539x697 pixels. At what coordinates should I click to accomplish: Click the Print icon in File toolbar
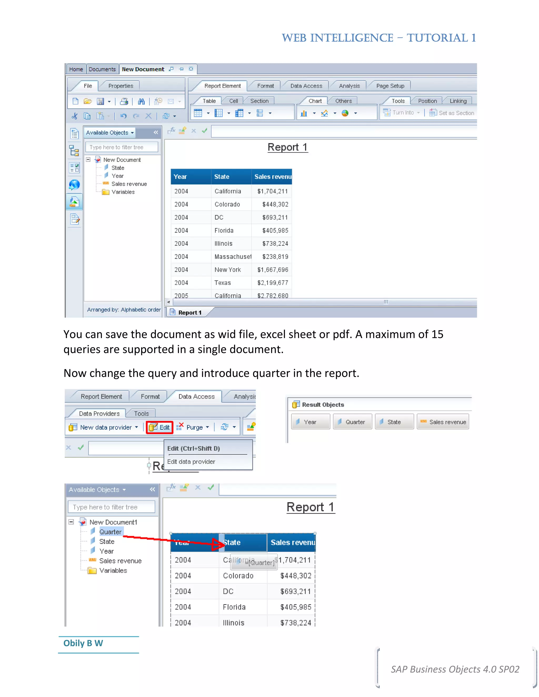click(124, 102)
